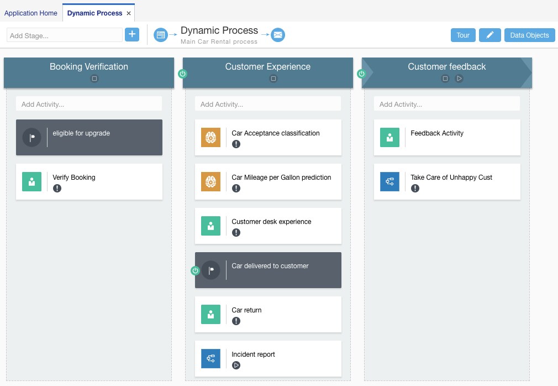Image resolution: width=558 pixels, height=386 pixels.
Task: Click the process start form icon
Action: 160,35
